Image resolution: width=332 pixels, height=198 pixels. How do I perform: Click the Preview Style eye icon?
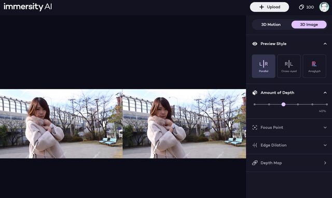[255, 44]
